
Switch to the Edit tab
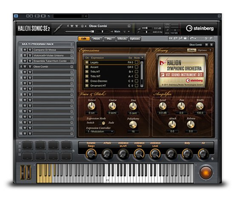pos(84,39)
